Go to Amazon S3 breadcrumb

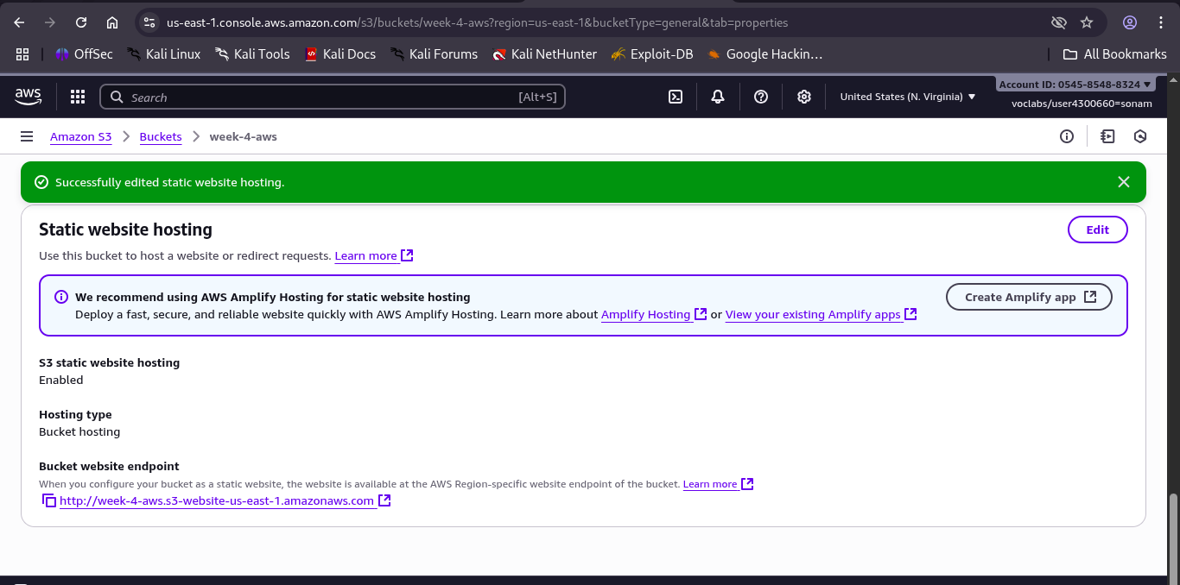[x=80, y=136]
